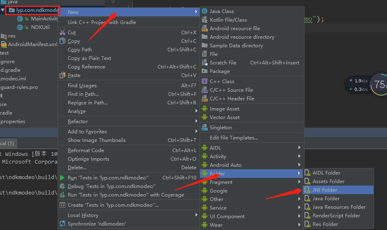Collapse the lyp.com.ndkmodeo package tree arrow

tap(2, 10)
